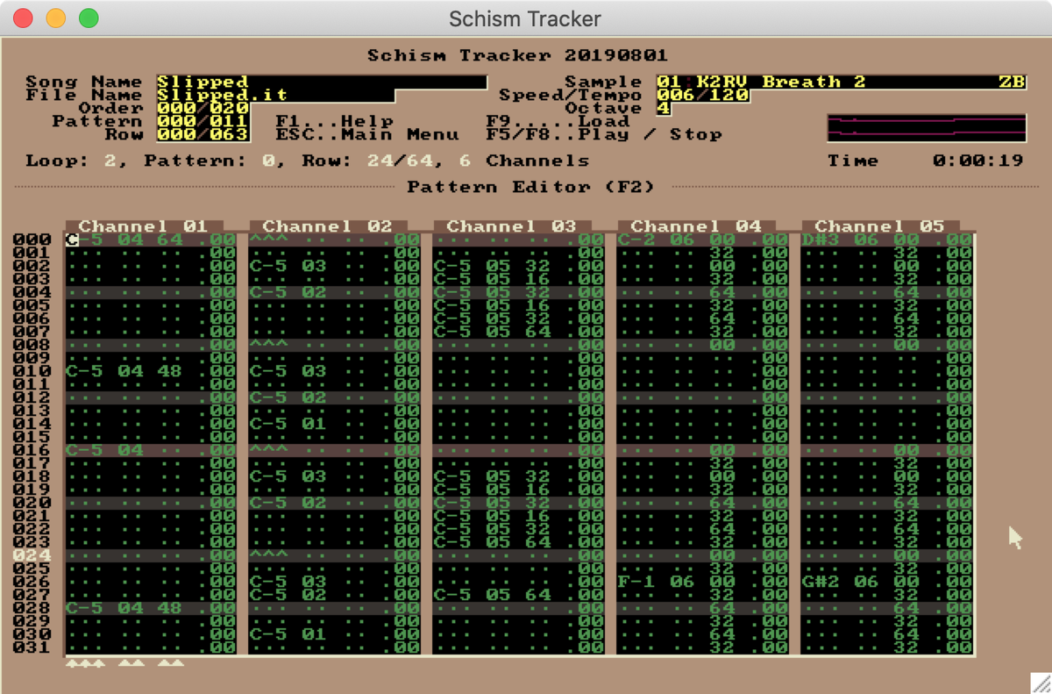
Task: Select the Channel 01 header
Action: (x=145, y=226)
